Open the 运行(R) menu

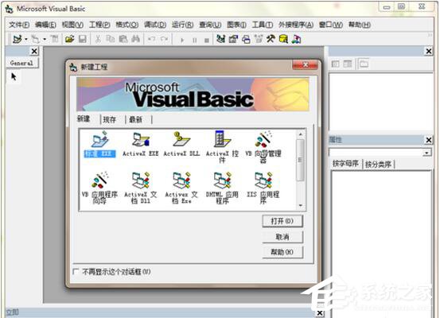[182, 25]
